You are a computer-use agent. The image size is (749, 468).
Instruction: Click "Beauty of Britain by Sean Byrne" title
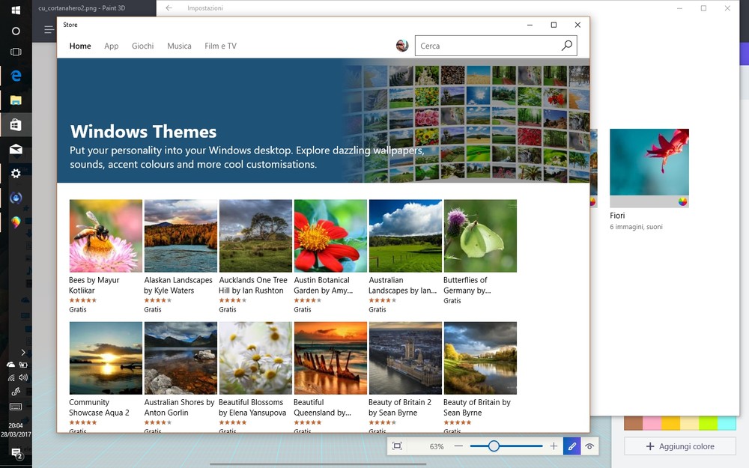tap(476, 407)
